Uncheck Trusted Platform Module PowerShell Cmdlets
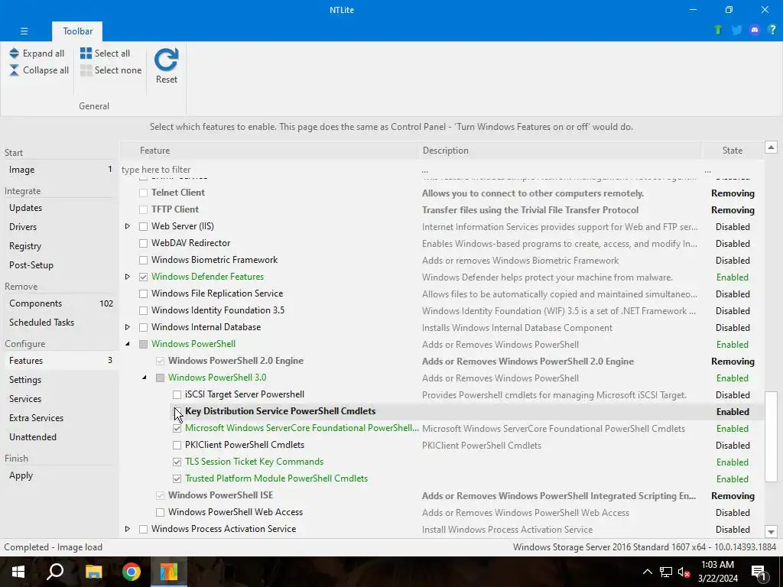Viewport: 783px width, 587px height. pos(177,478)
